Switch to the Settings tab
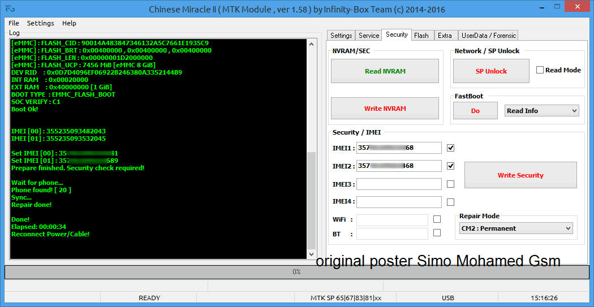594x307 pixels. [x=341, y=35]
